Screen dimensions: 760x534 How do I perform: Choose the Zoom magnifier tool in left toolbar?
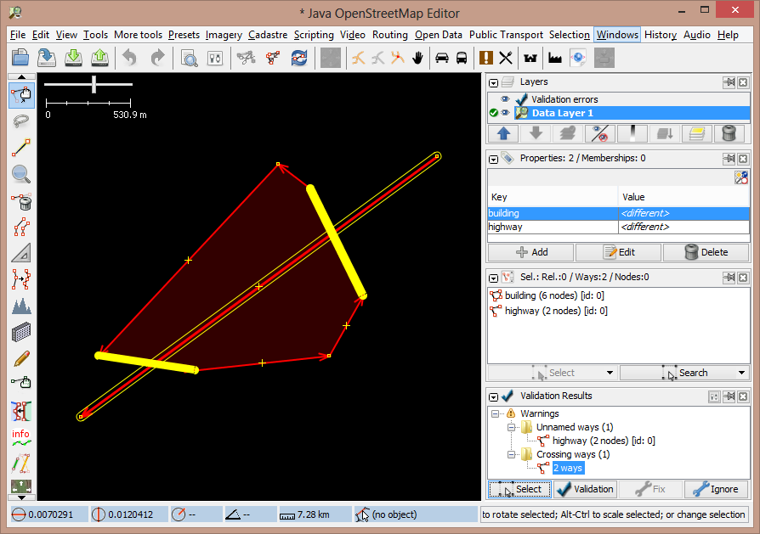click(22, 175)
